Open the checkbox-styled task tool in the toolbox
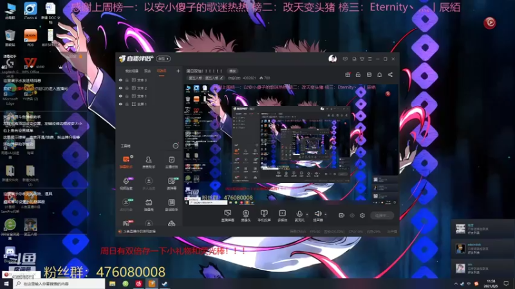This screenshot has height=289, width=515. [171, 162]
